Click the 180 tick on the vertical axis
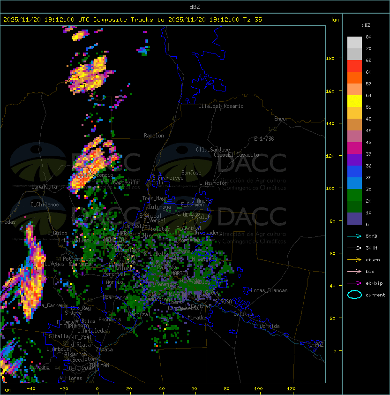This screenshot has width=390, height=395. click(330, 59)
